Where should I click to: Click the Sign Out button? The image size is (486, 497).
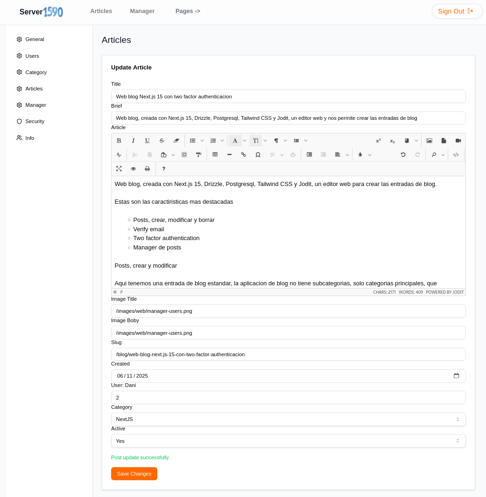pyautogui.click(x=456, y=11)
